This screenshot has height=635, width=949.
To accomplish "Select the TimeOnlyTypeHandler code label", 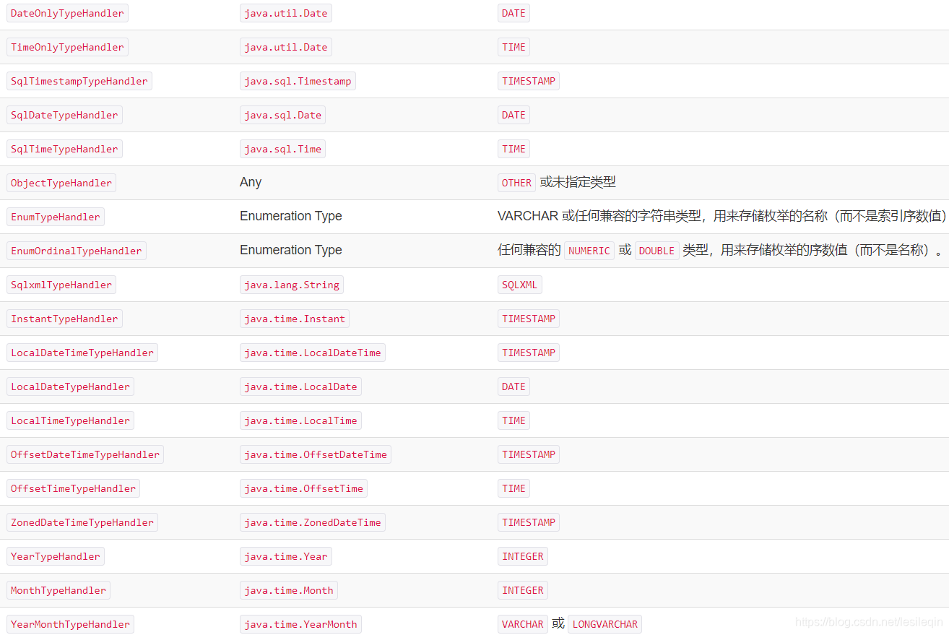I will (67, 47).
